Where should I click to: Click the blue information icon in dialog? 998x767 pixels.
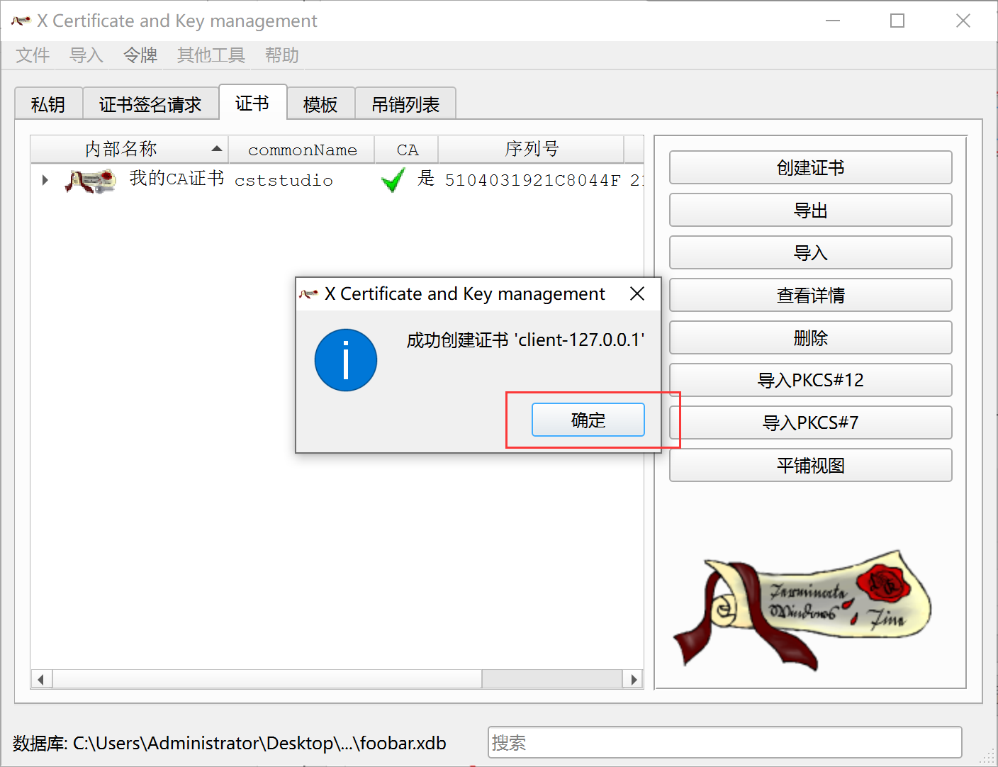pyautogui.click(x=346, y=360)
